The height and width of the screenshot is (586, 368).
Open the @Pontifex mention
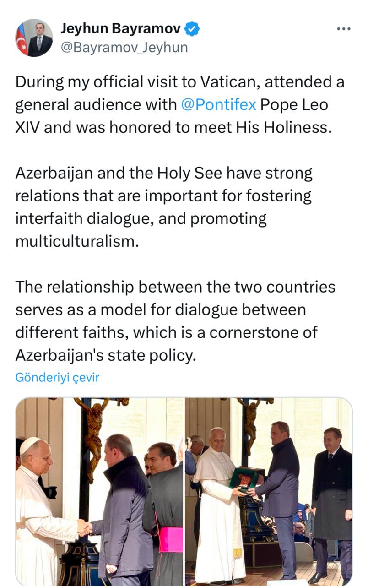(x=218, y=104)
